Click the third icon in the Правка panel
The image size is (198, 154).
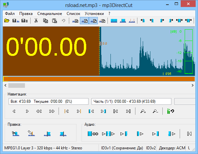coord(47,134)
